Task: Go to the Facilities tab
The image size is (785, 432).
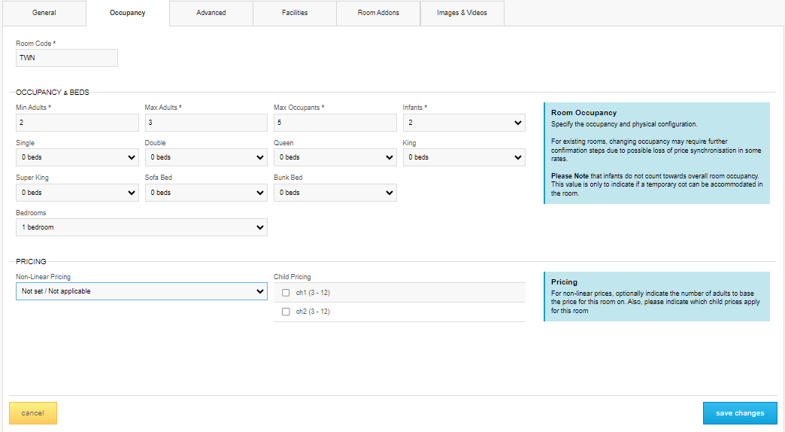Action: 295,13
